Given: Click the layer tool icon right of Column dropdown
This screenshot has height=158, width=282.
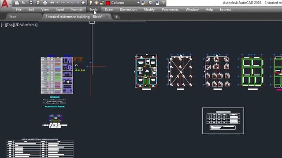Looking at the screenshot, I should 143,3.
